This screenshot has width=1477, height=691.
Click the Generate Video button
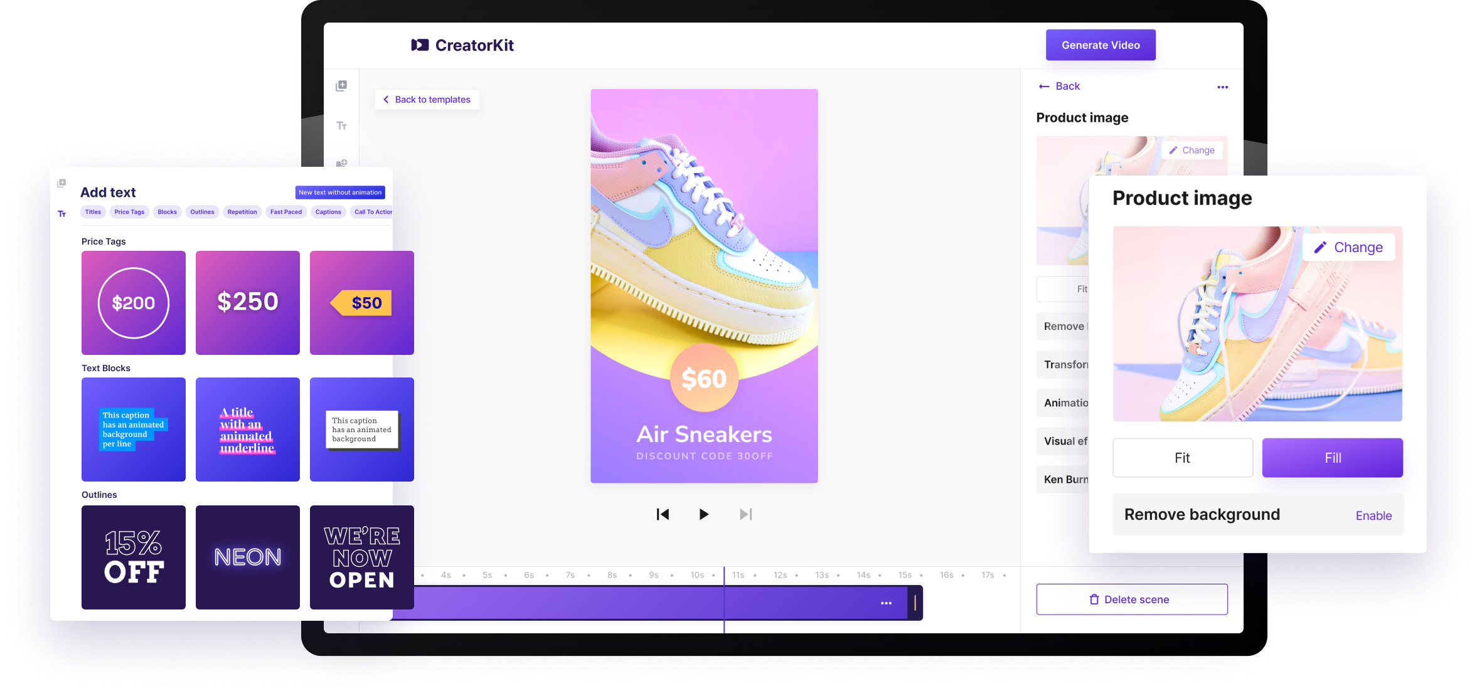[1101, 45]
